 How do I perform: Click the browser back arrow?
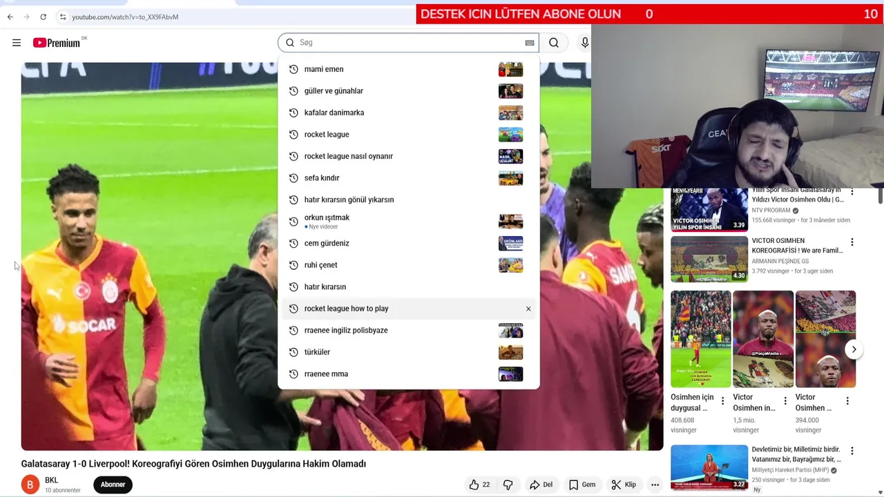[10, 17]
